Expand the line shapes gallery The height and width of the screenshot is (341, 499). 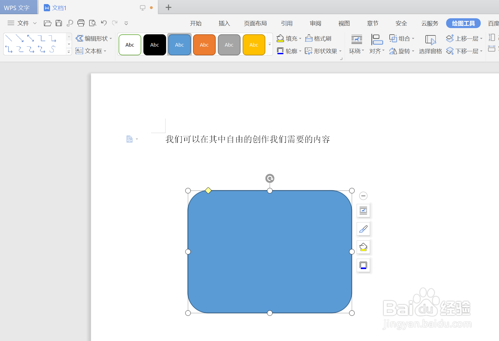[69, 52]
